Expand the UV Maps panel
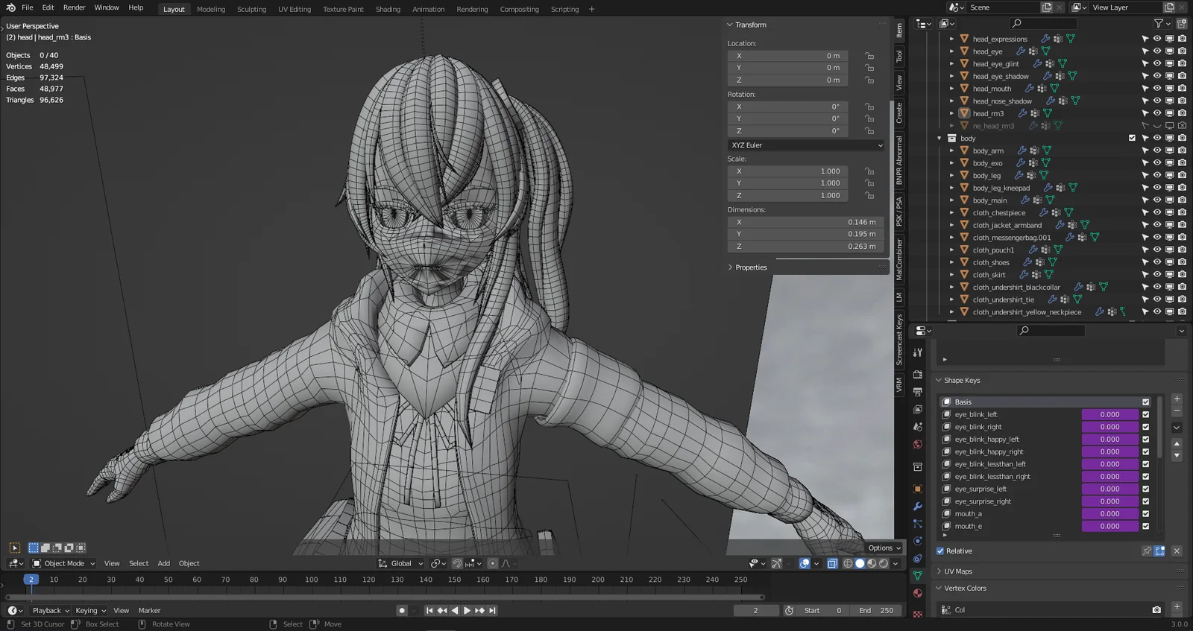 pyautogui.click(x=958, y=571)
